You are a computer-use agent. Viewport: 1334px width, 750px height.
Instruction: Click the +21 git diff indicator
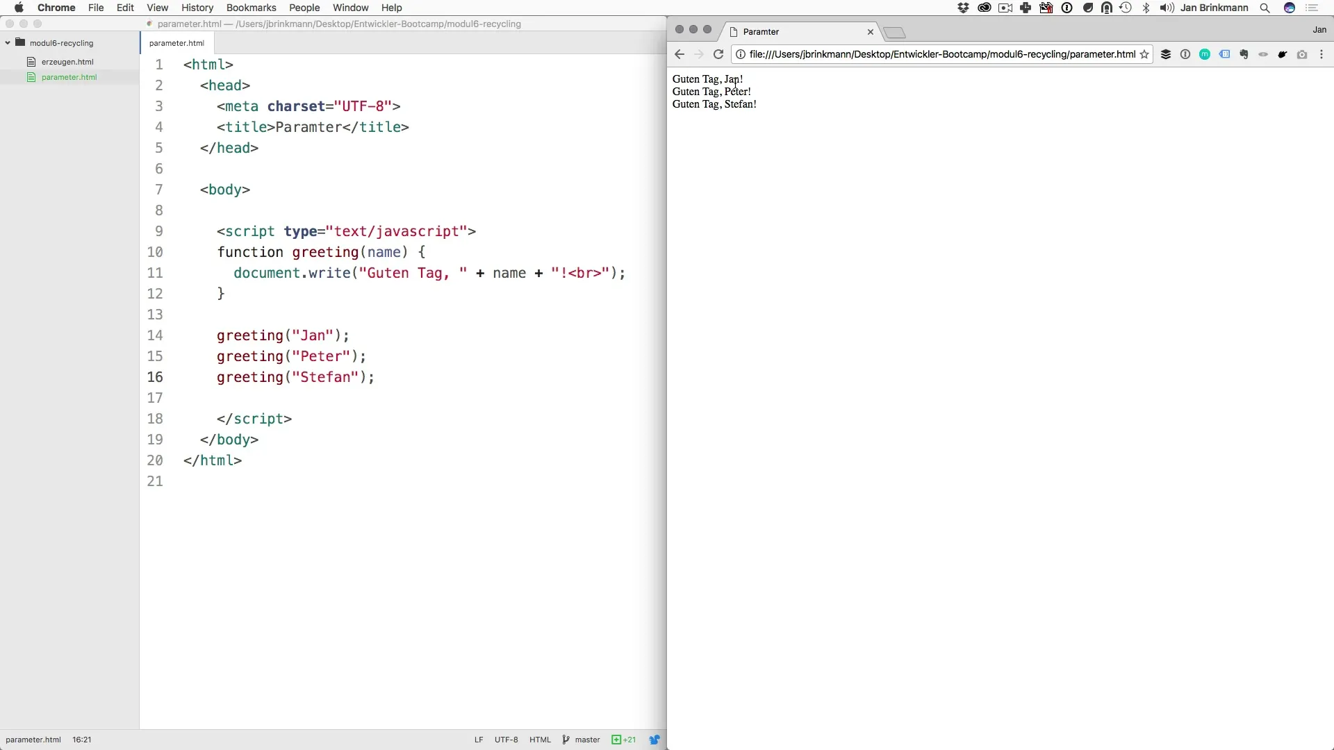point(624,740)
